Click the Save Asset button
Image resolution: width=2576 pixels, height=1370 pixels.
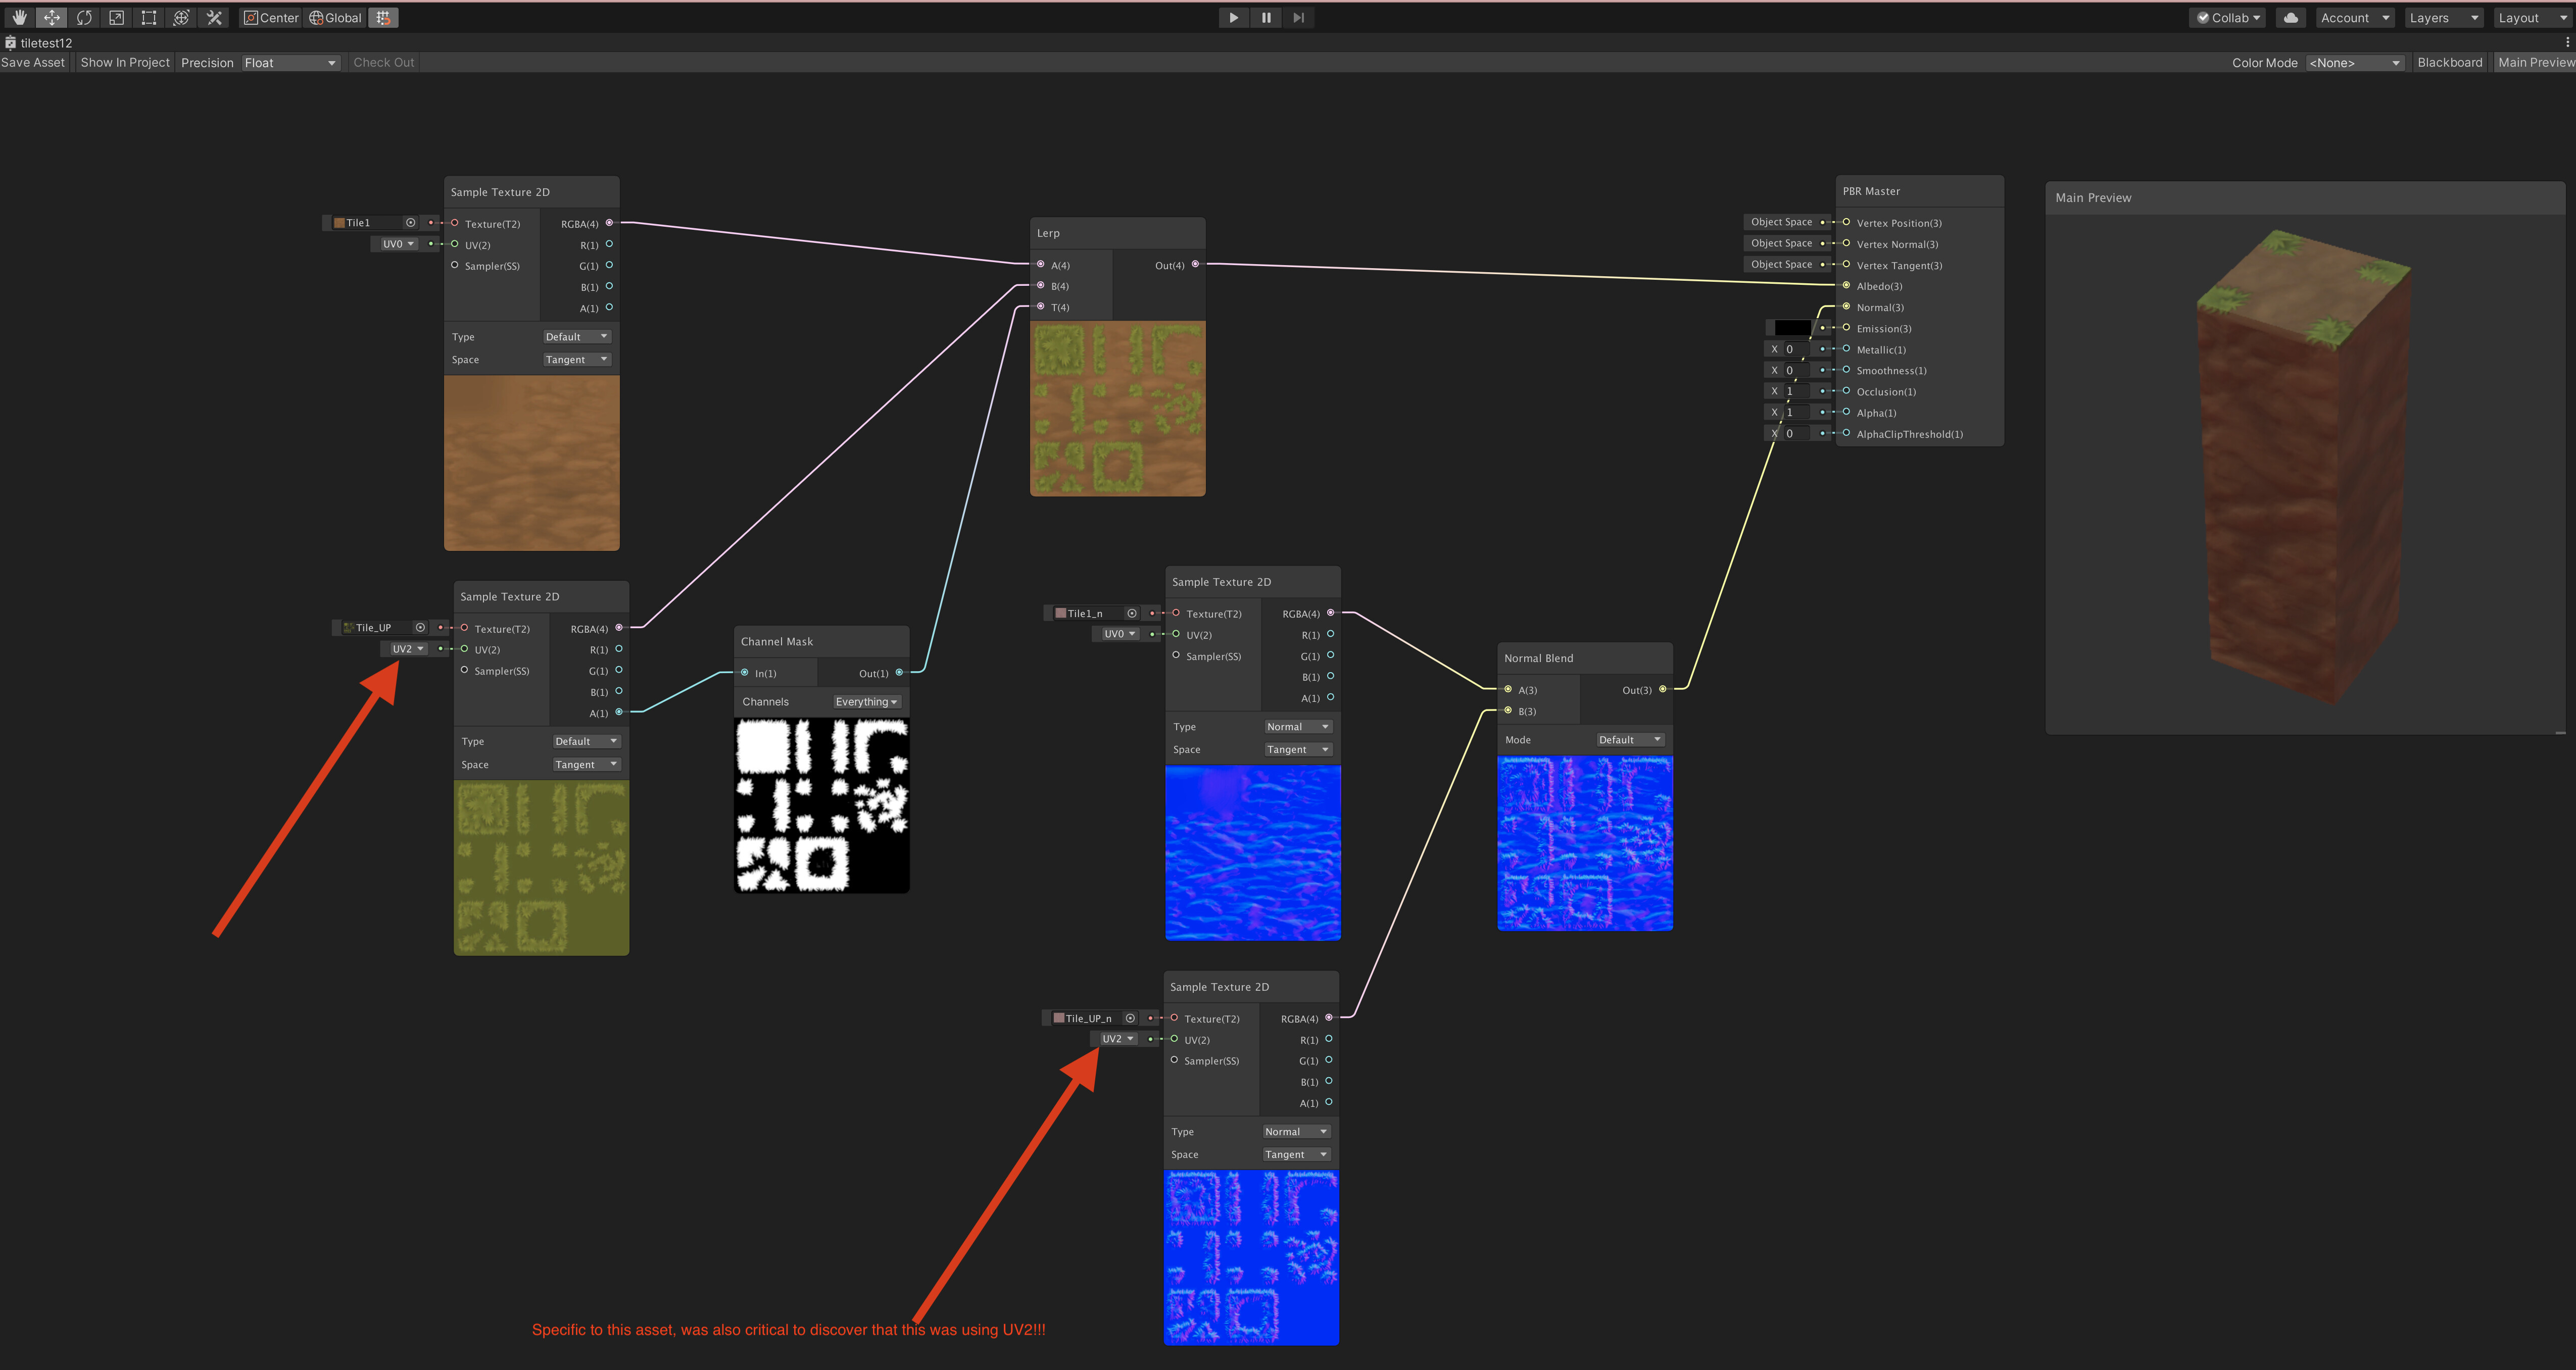33,62
